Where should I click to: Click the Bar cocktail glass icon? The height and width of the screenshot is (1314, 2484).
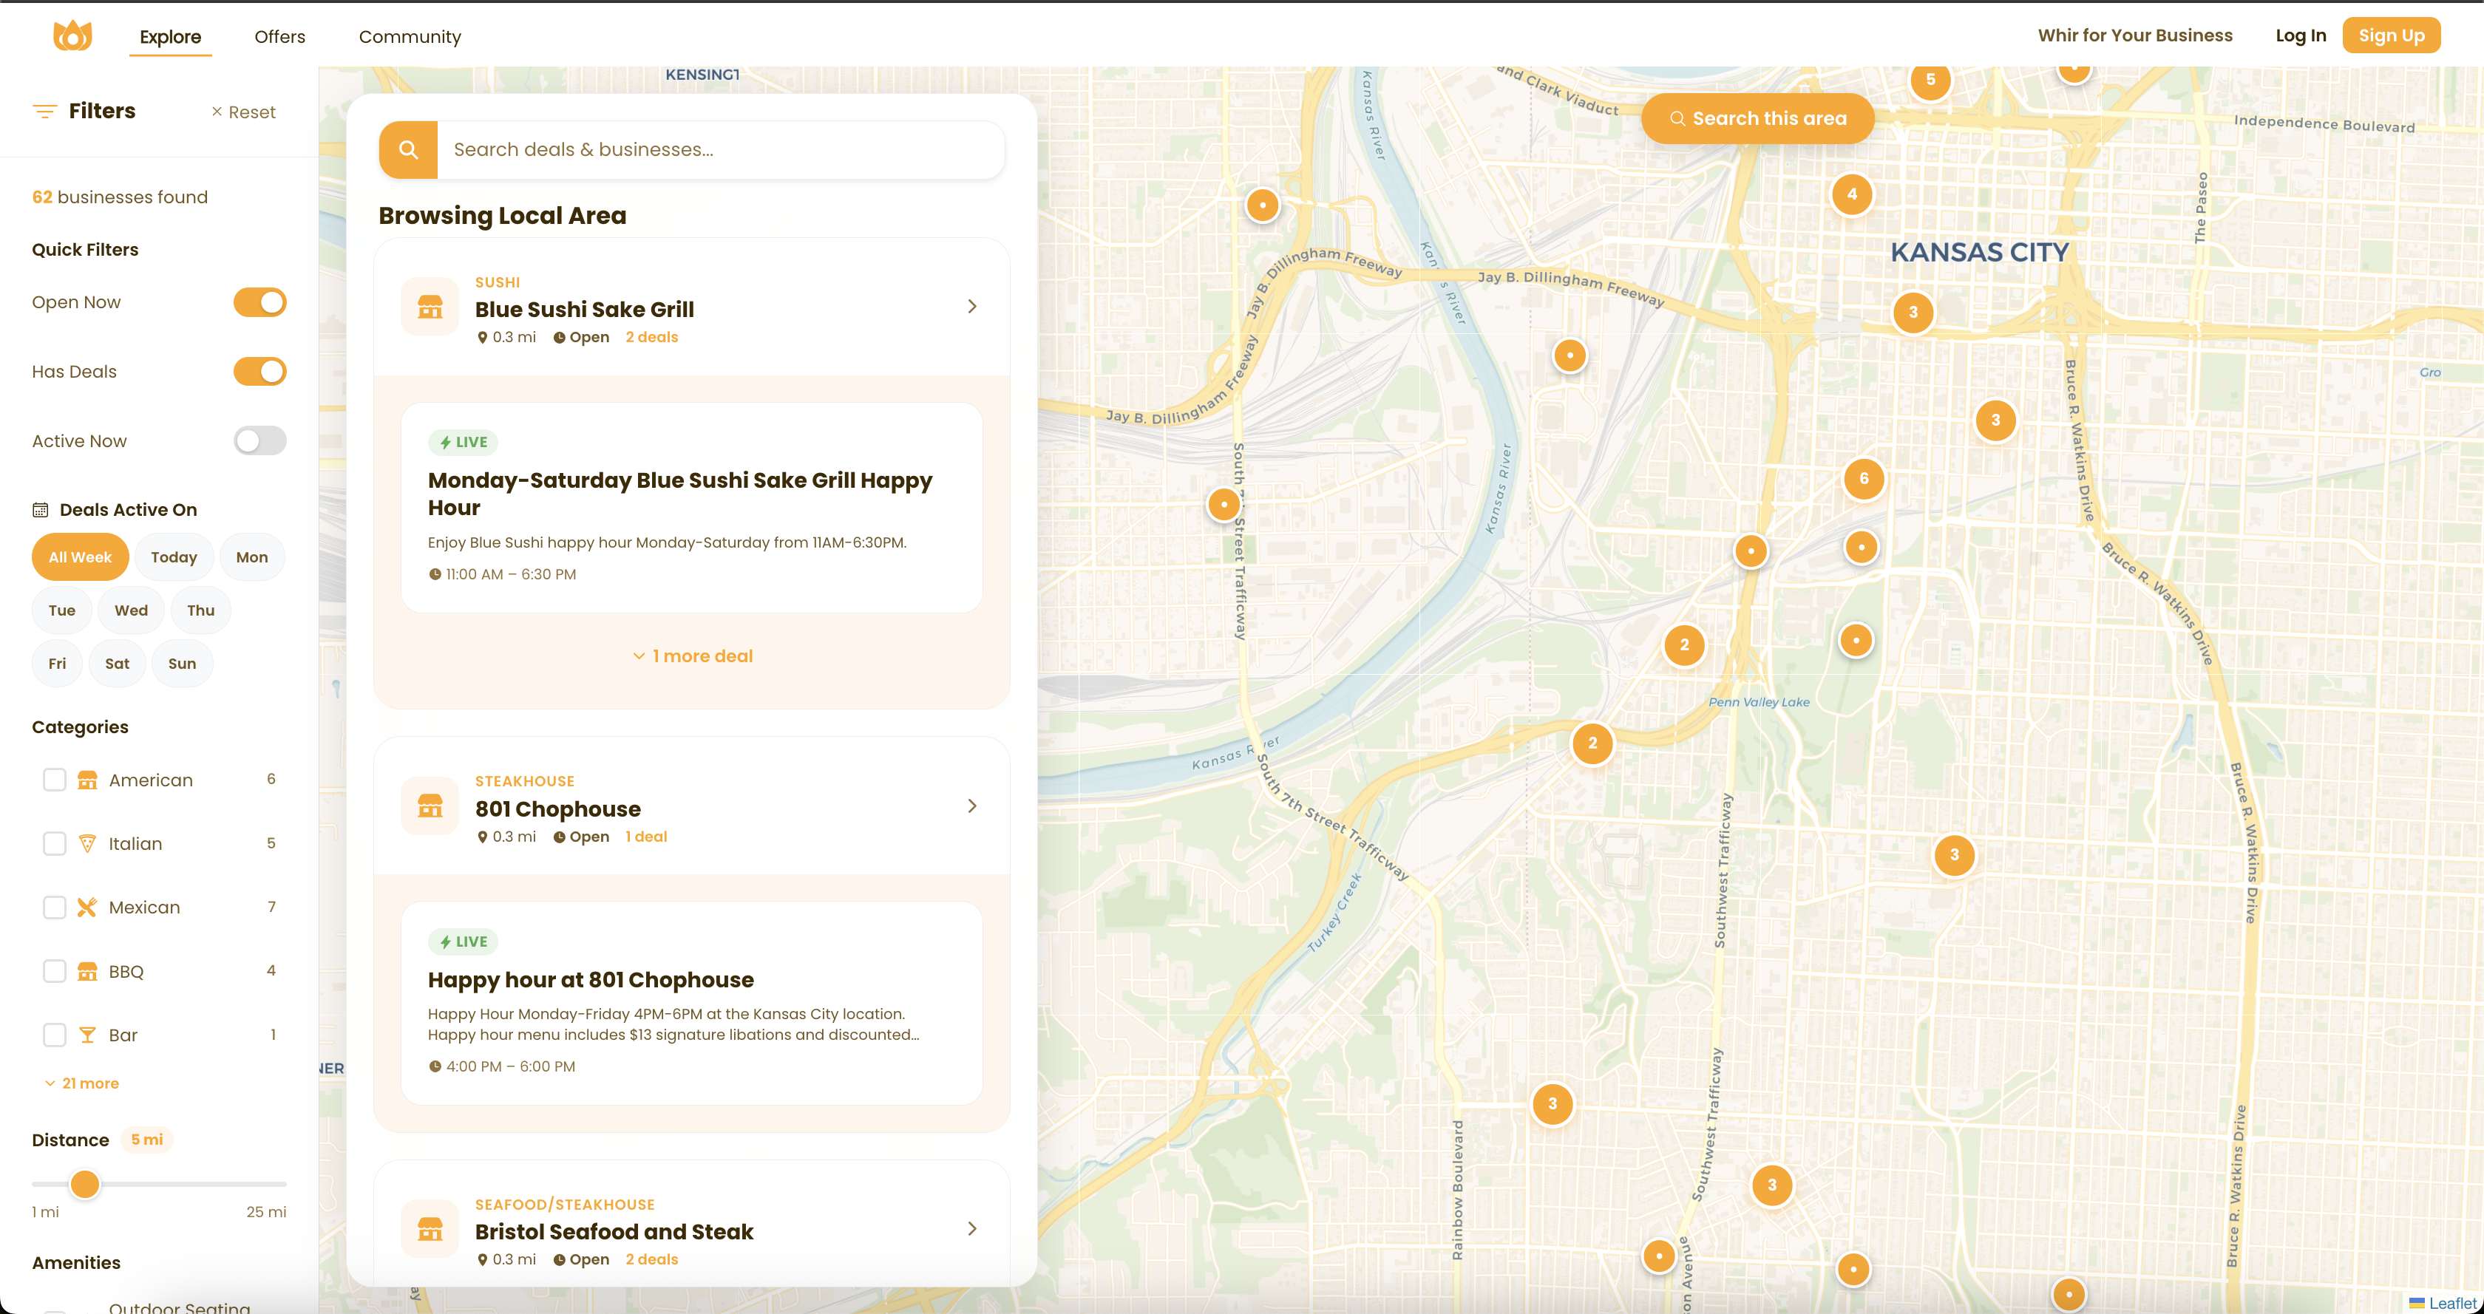pos(86,1035)
